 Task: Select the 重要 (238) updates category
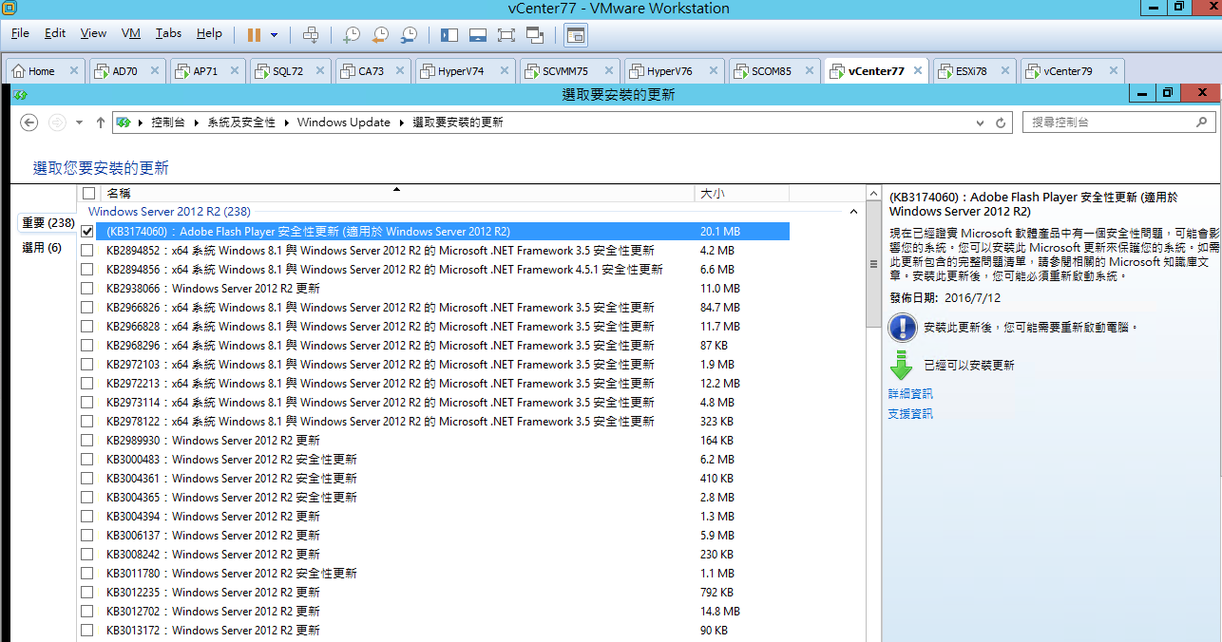(x=48, y=223)
